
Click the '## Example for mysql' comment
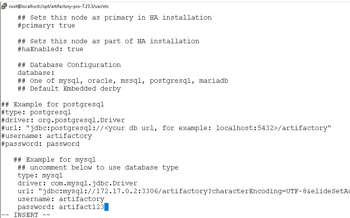tap(55, 160)
